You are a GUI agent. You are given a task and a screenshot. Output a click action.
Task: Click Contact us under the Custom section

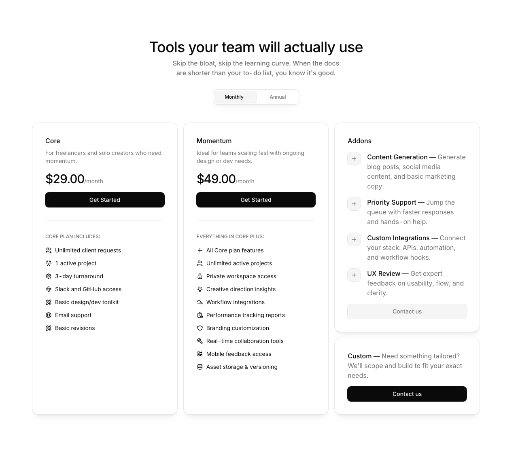(407, 394)
